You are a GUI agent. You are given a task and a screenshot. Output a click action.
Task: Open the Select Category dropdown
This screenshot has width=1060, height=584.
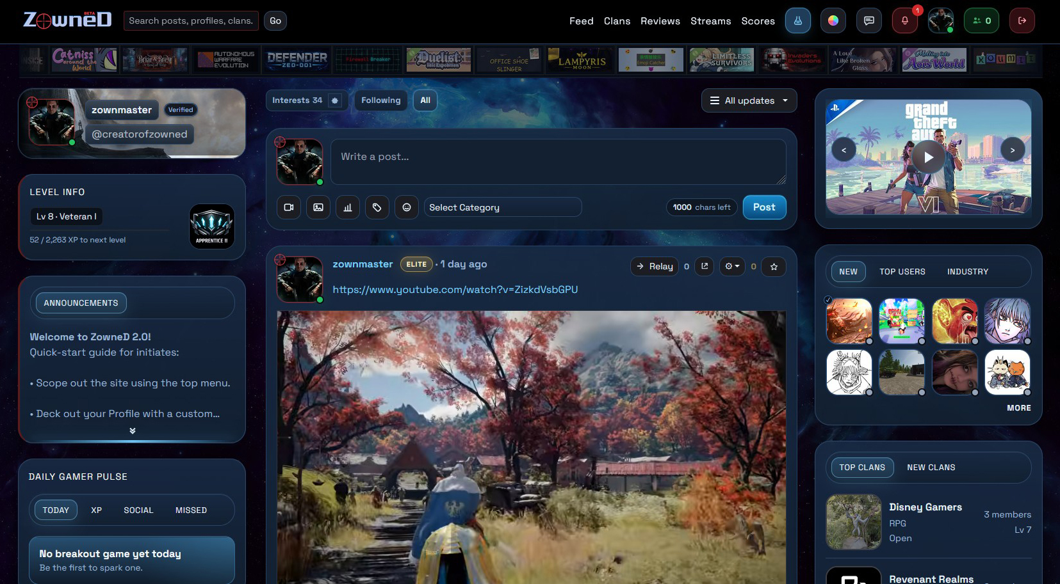[x=503, y=207]
